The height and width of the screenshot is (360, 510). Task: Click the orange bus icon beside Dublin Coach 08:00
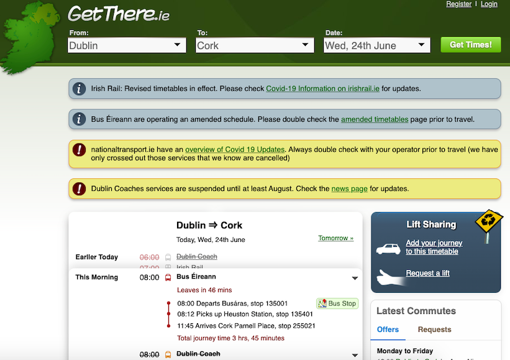click(x=168, y=354)
